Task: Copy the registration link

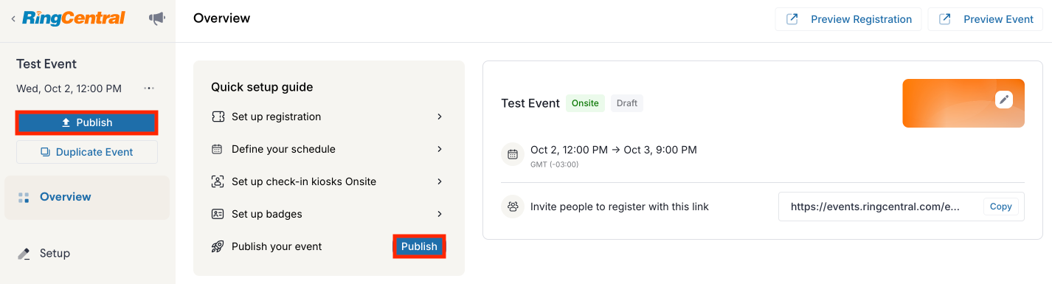Action: point(1000,207)
